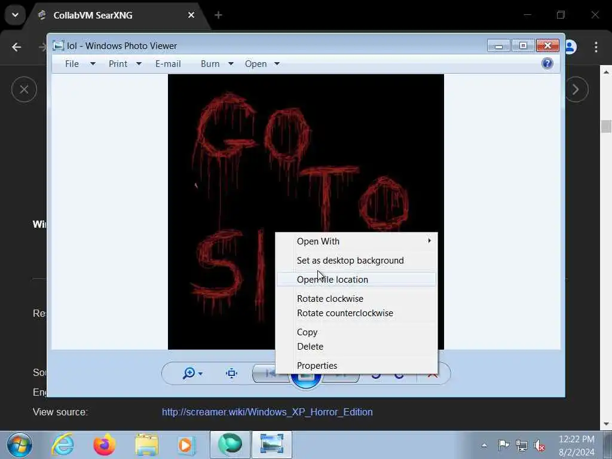Viewport: 612px width, 459px height.
Task: Open the Print menu
Action: 118,63
